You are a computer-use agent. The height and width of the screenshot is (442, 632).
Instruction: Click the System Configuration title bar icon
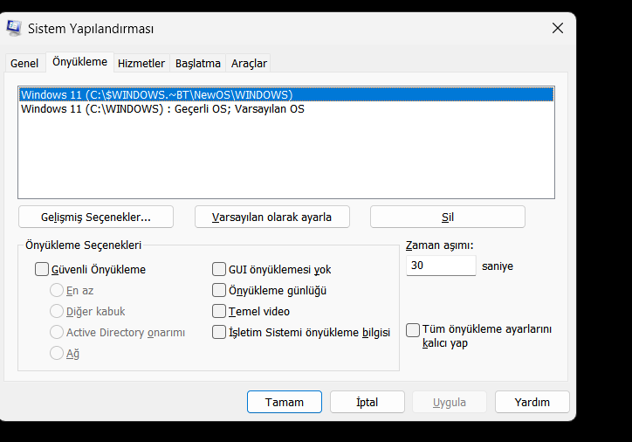(x=15, y=29)
